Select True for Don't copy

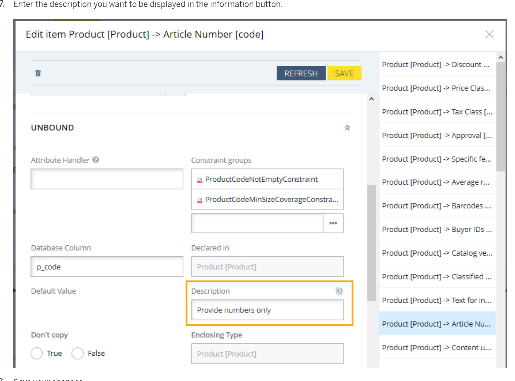point(37,353)
